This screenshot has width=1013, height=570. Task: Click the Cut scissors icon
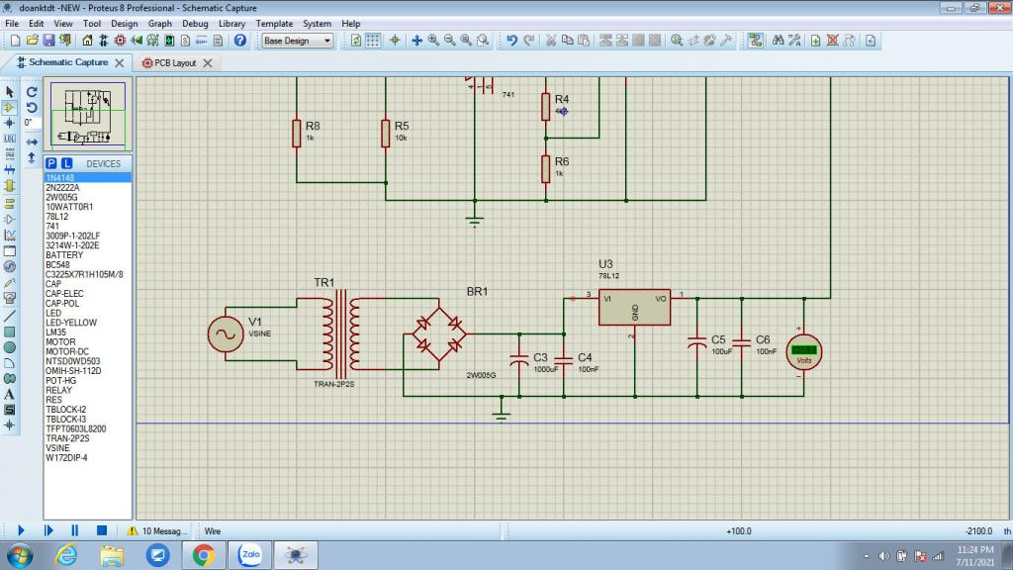(x=551, y=41)
